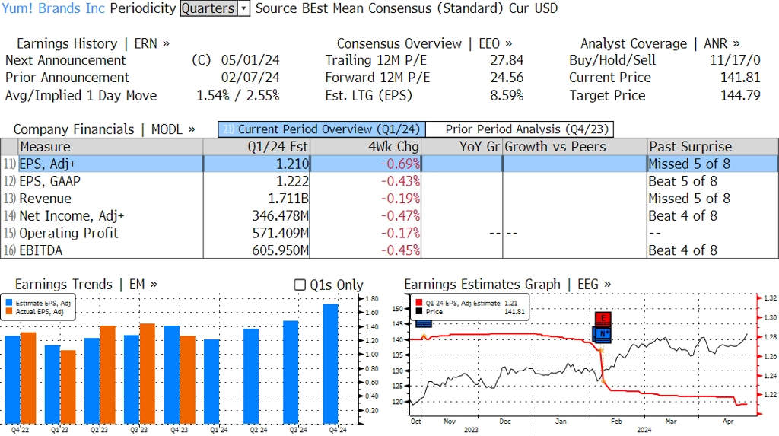Click Prior Announcement date 02/07/24

tap(250, 78)
